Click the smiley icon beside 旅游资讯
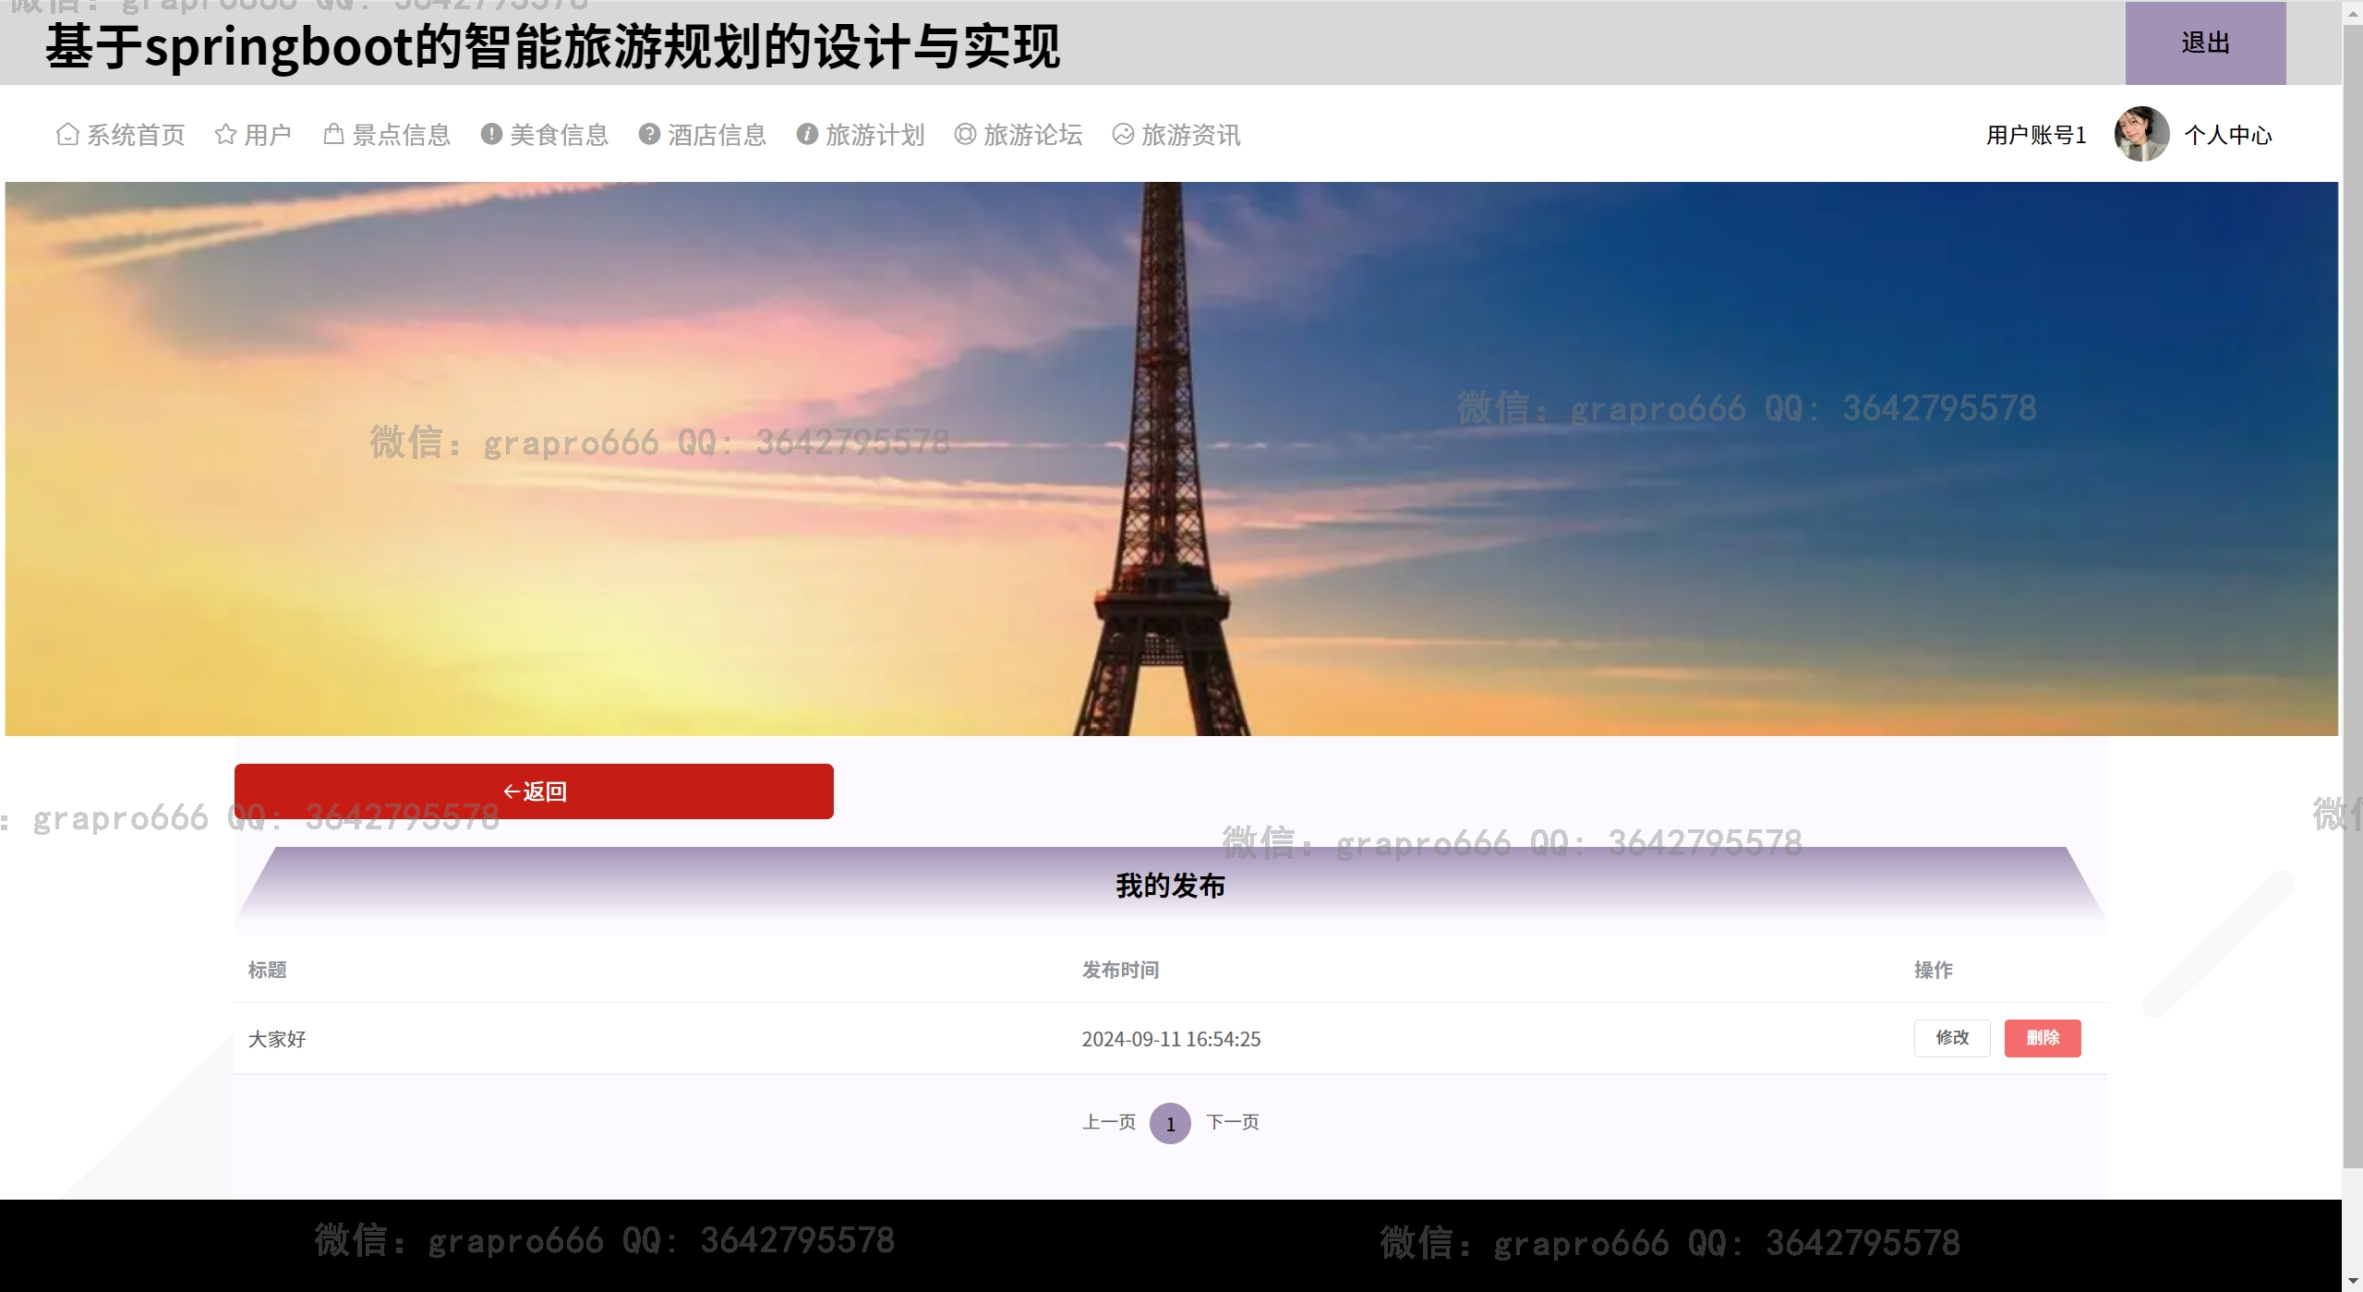 click(x=1123, y=135)
